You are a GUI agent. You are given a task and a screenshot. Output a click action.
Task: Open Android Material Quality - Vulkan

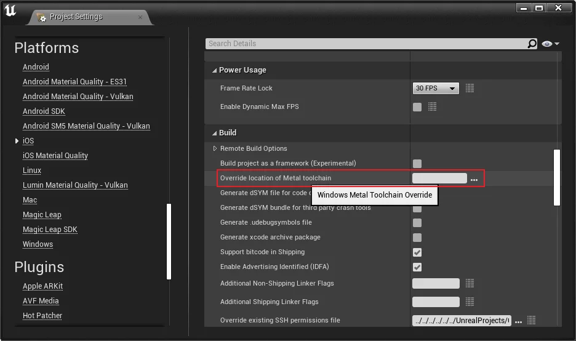pyautogui.click(x=78, y=96)
